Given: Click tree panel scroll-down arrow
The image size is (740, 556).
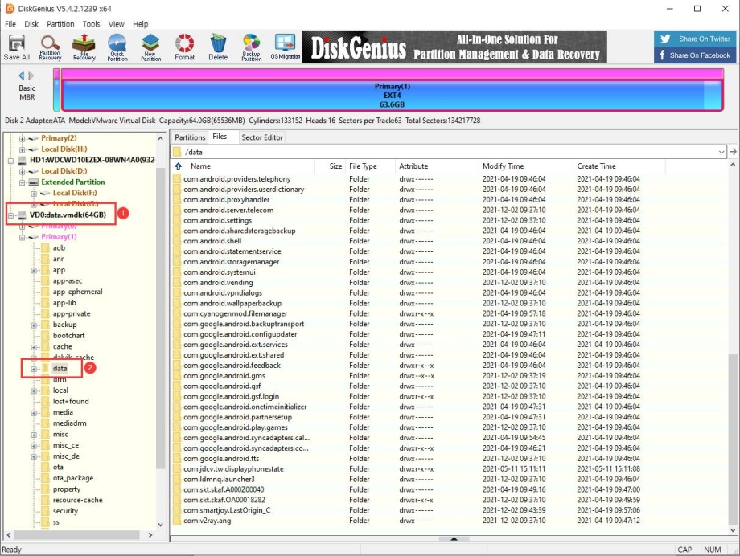Looking at the screenshot, I should pos(160,525).
